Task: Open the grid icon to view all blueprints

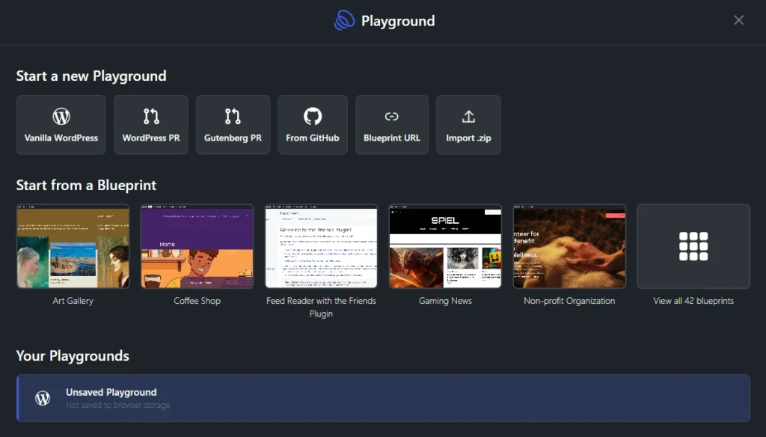Action: tap(693, 246)
